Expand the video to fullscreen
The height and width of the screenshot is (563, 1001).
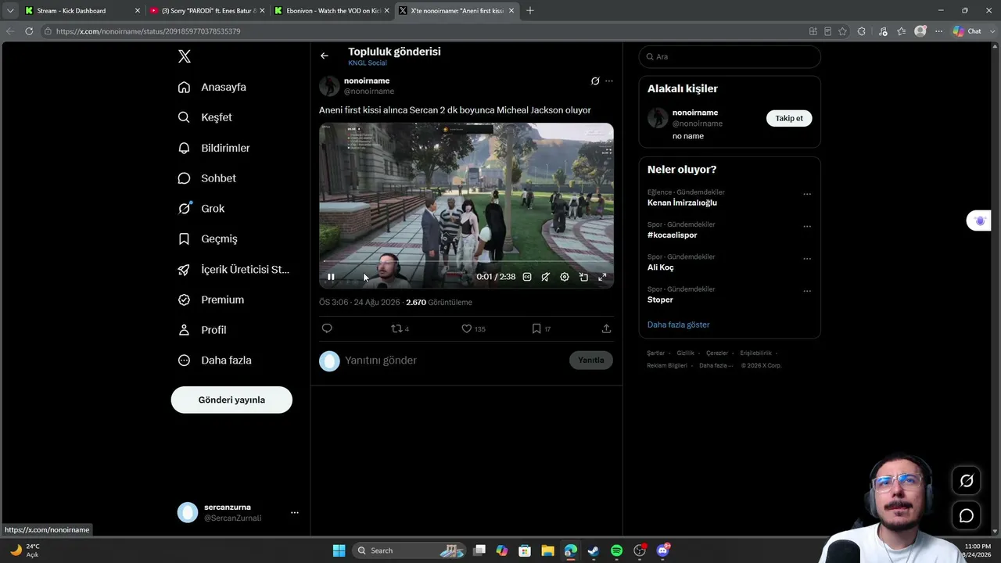tap(602, 277)
